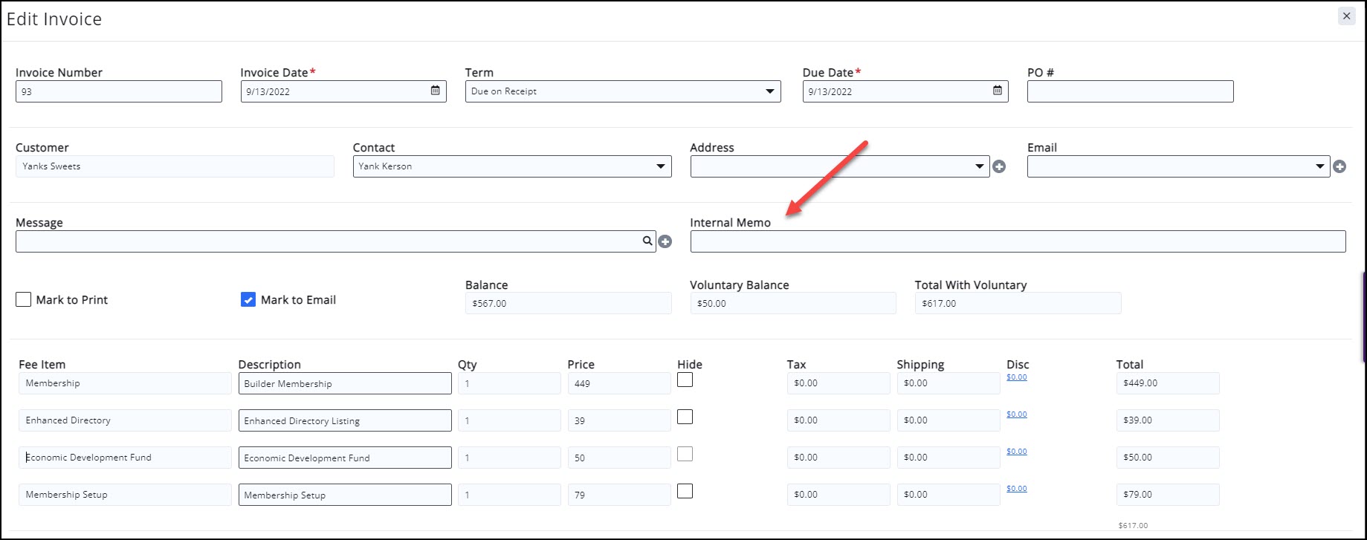Click the add message plus icon
1367x540 pixels.
(665, 241)
